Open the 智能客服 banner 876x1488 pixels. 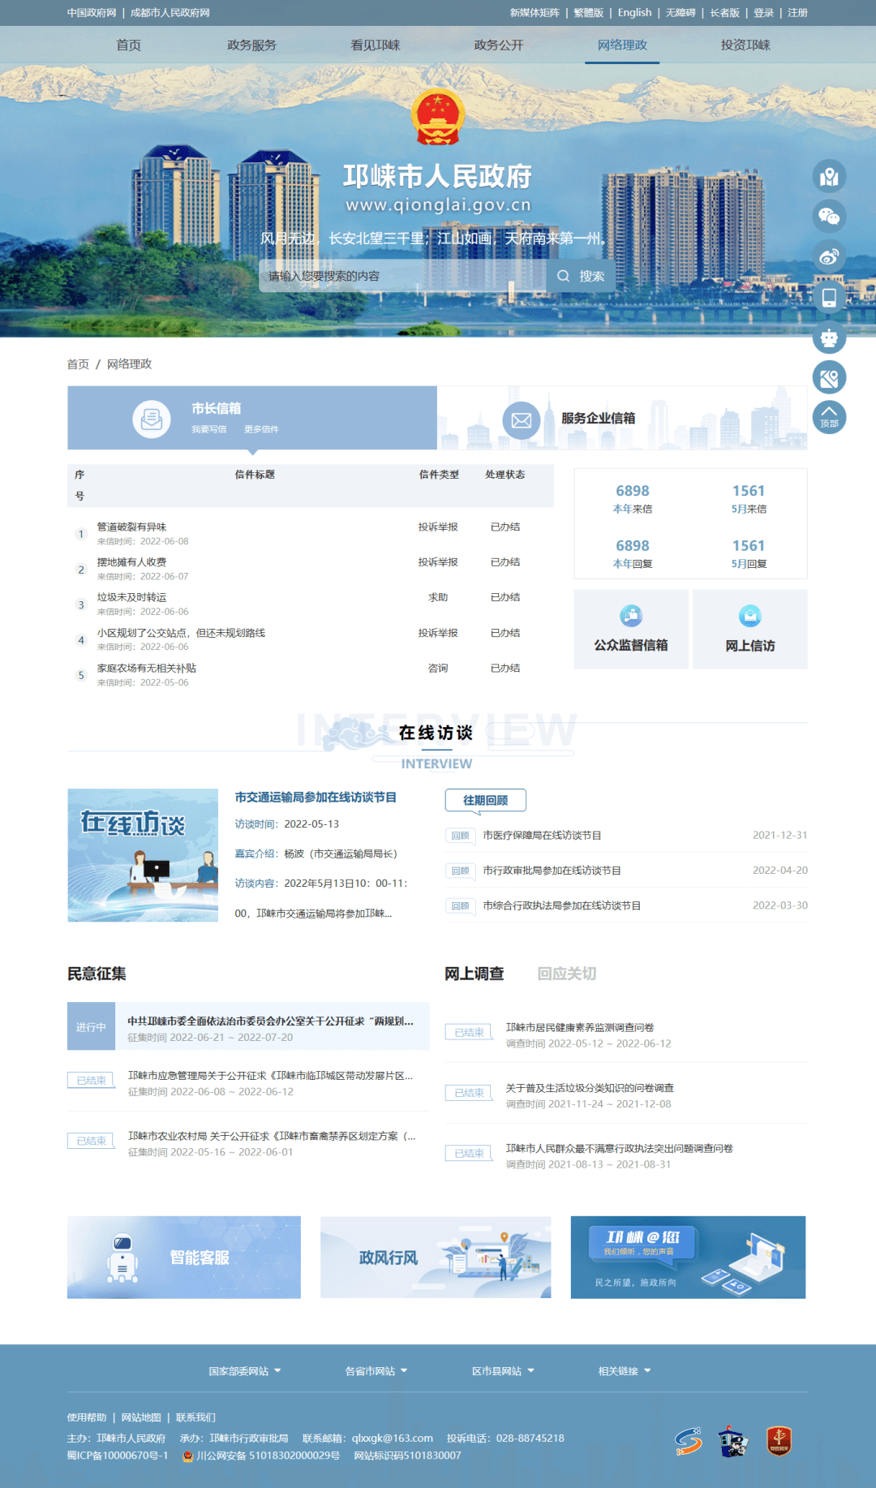[184, 1257]
